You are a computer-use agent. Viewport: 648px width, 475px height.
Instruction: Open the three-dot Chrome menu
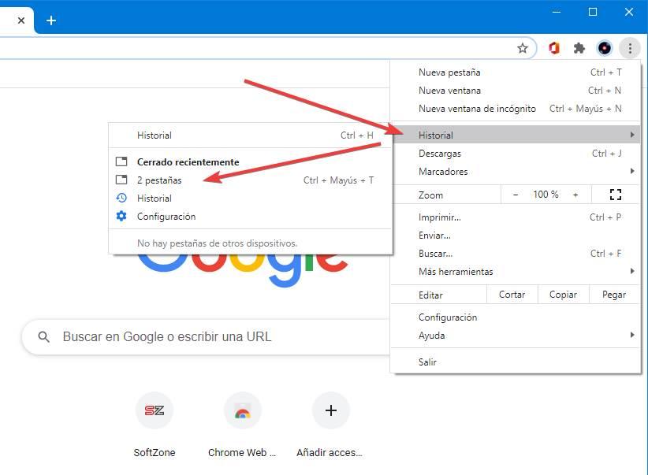(x=629, y=48)
